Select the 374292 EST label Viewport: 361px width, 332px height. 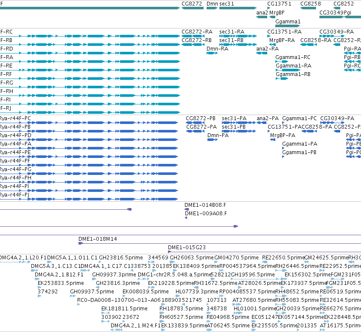(48, 291)
